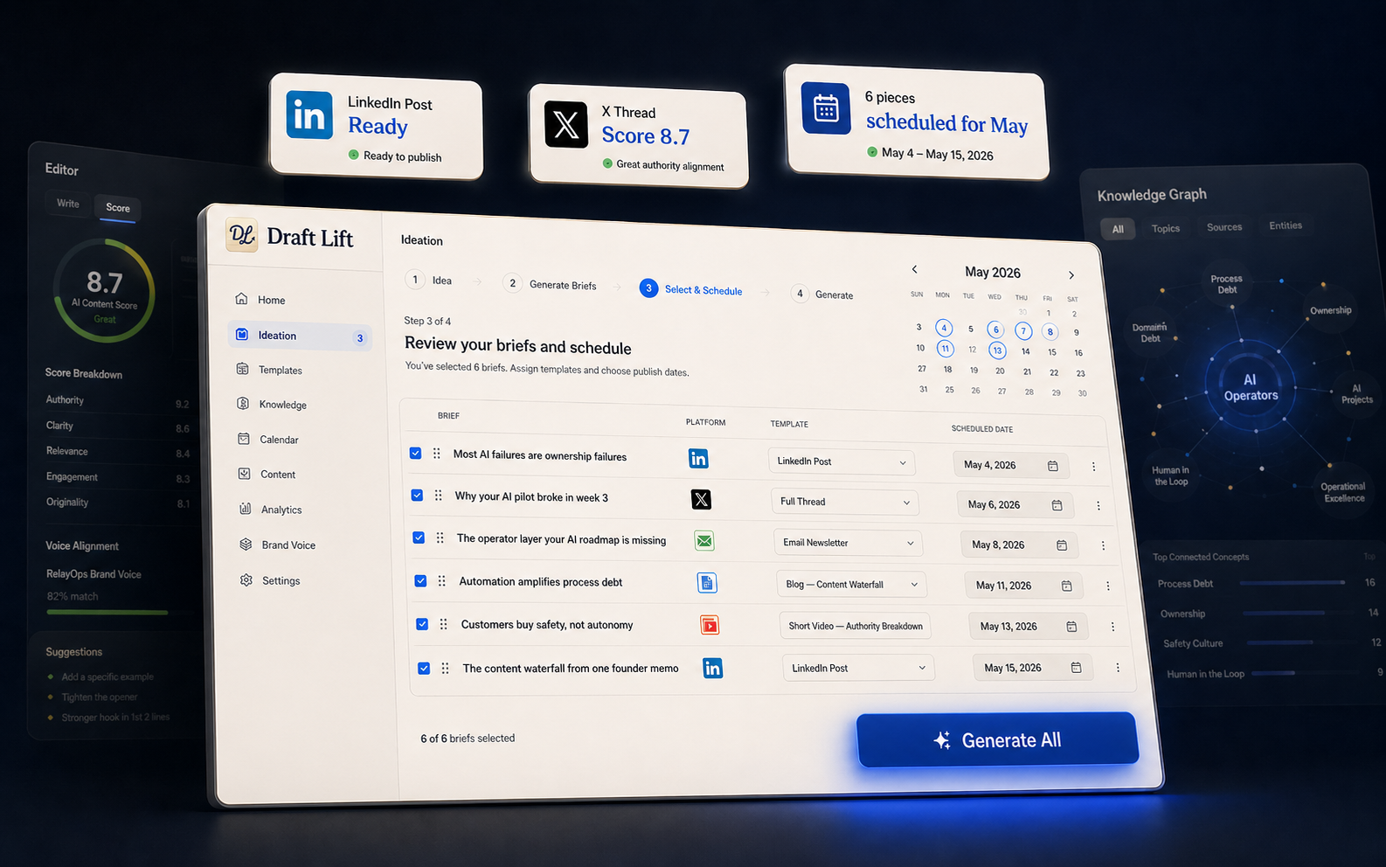This screenshot has height=867, width=1386.
Task: Go to next month after May 2026
Action: click(x=1071, y=275)
